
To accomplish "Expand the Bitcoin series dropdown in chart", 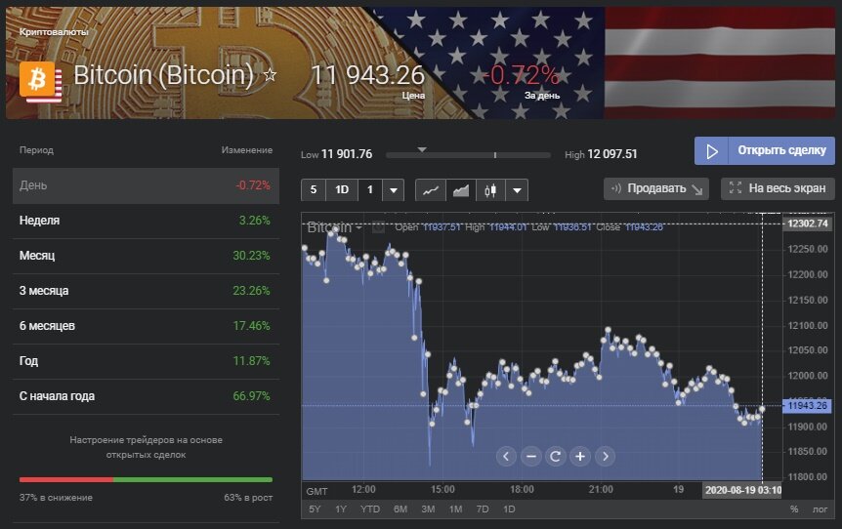I will 359,227.
